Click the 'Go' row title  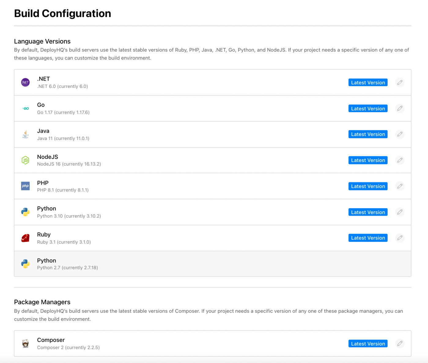tap(41, 105)
